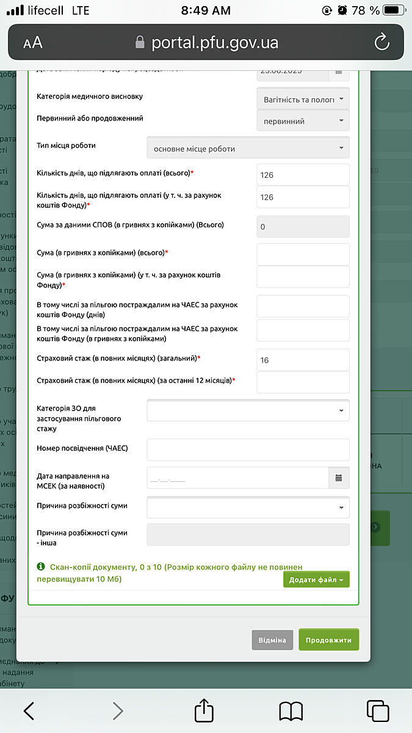This screenshot has width=412, height=733.
Task: Open the AA text size menu
Action: 33,43
